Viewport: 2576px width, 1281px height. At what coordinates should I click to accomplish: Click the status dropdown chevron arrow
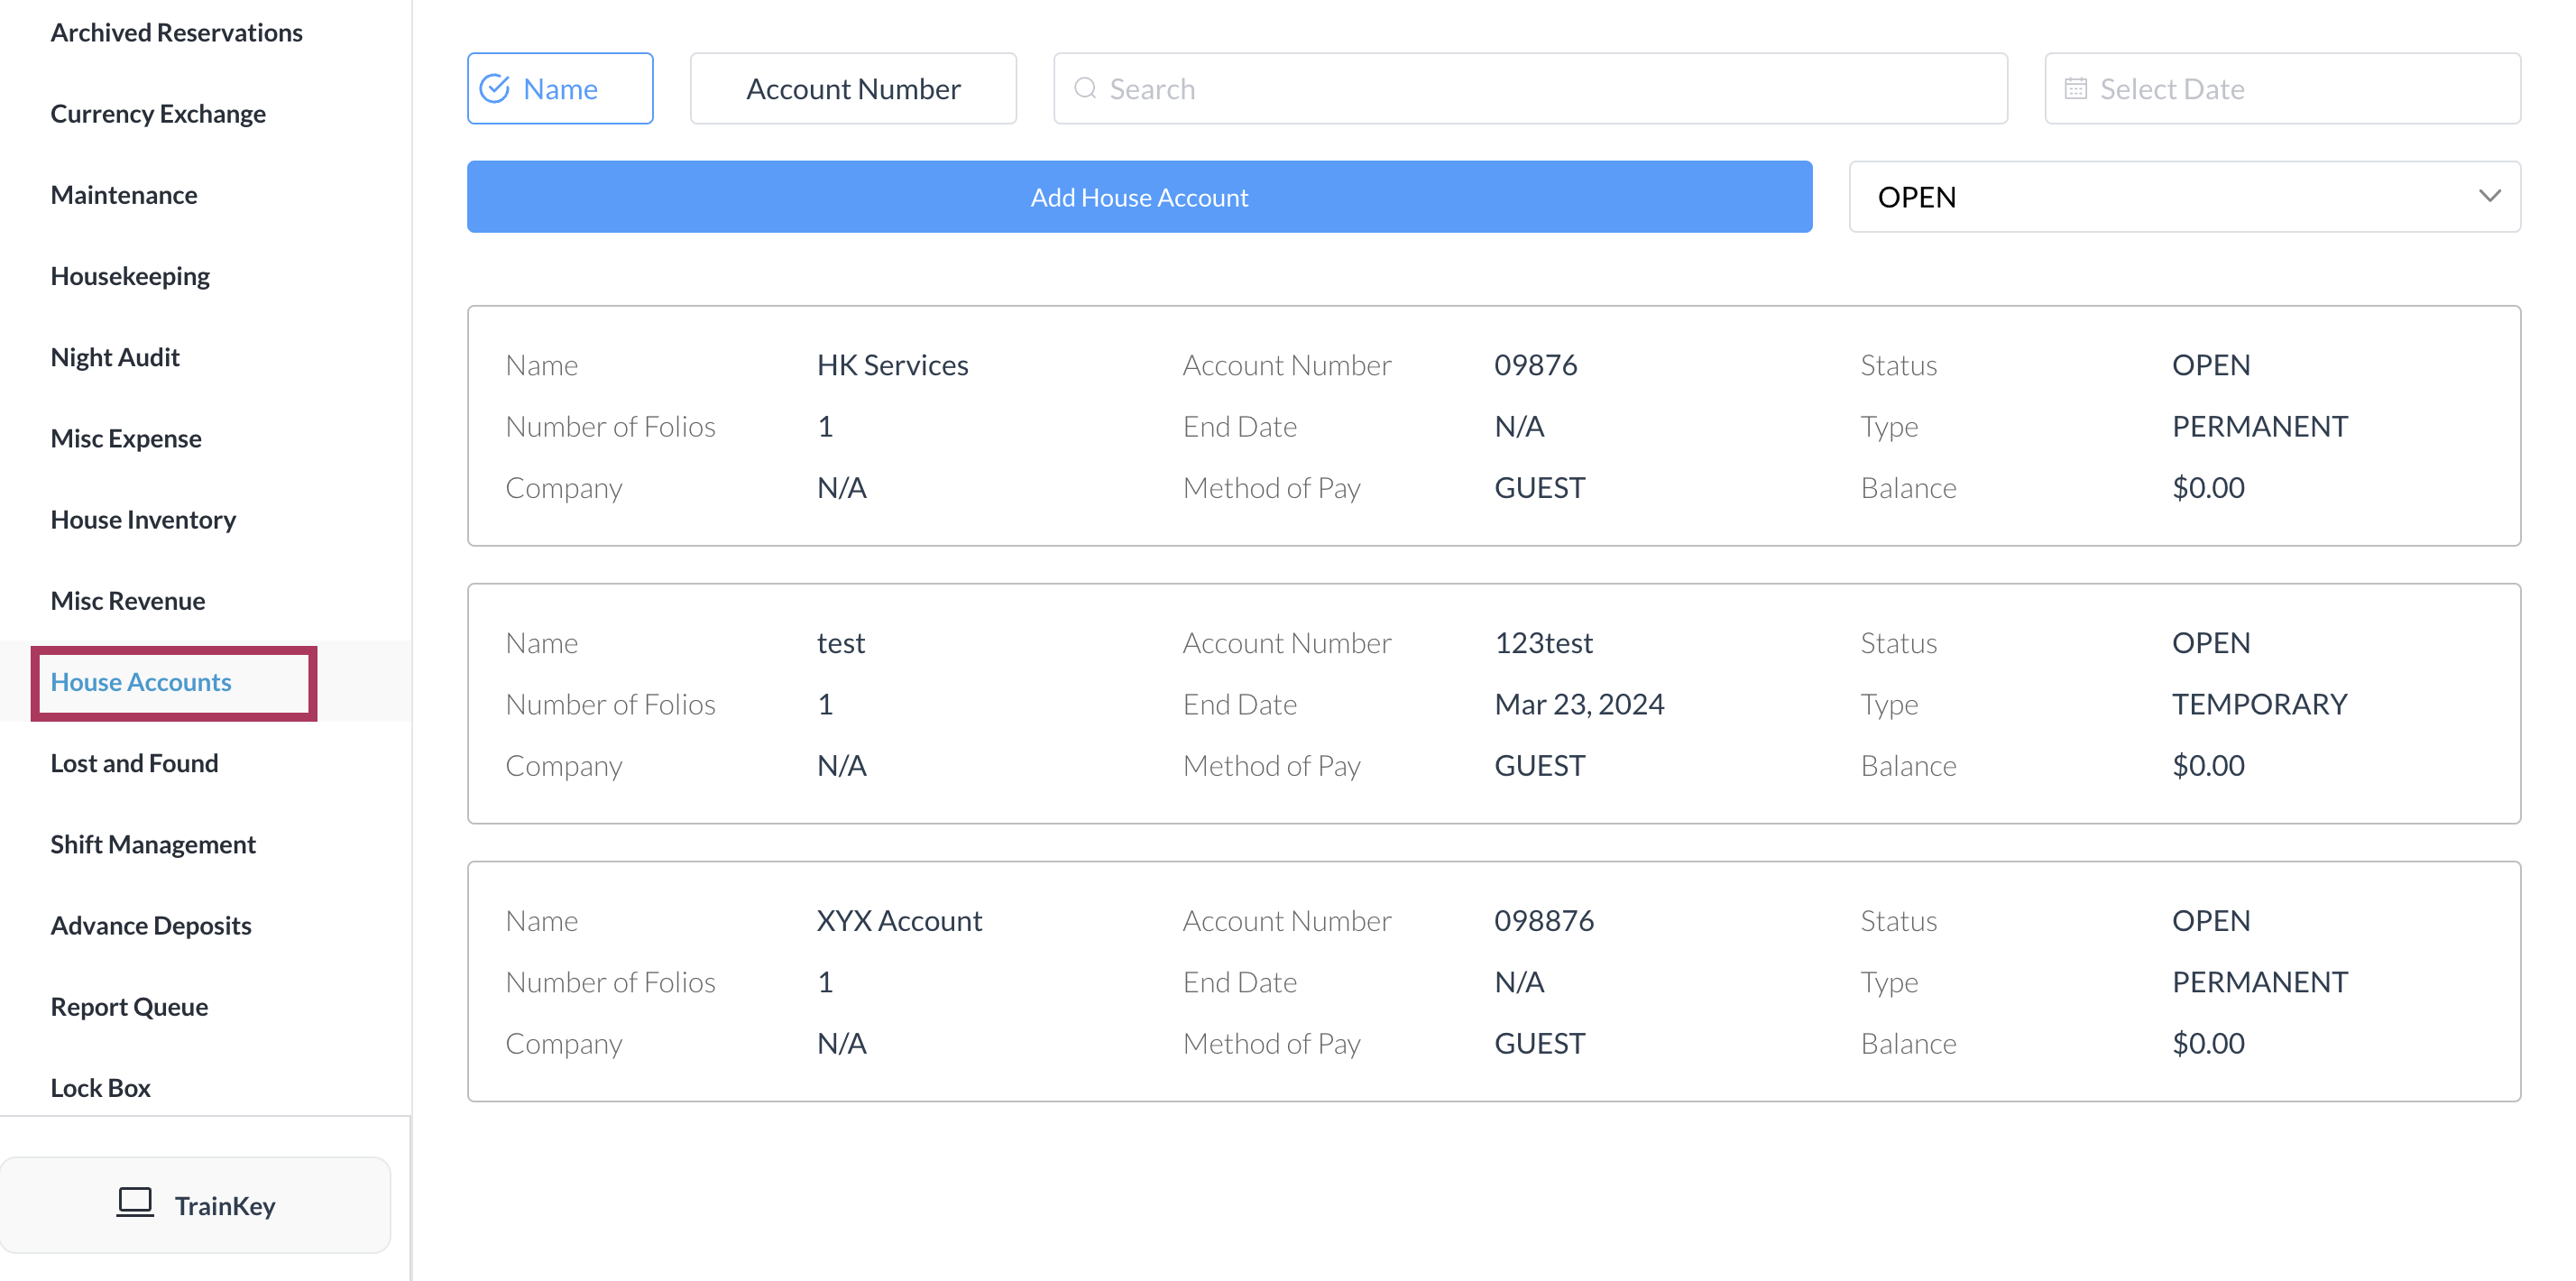pos(2489,196)
